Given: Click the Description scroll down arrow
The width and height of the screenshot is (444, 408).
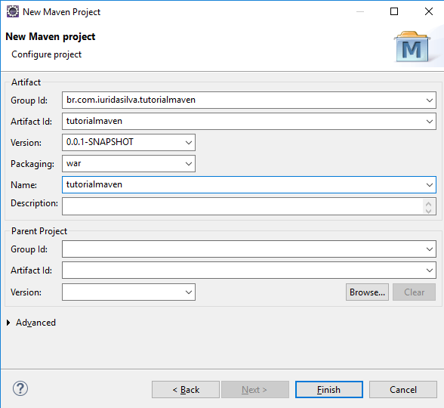Looking at the screenshot, I should pyautogui.click(x=428, y=211).
